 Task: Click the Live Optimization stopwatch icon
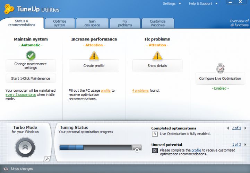220,69
